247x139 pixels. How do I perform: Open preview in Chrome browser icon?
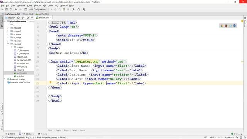[222, 25]
